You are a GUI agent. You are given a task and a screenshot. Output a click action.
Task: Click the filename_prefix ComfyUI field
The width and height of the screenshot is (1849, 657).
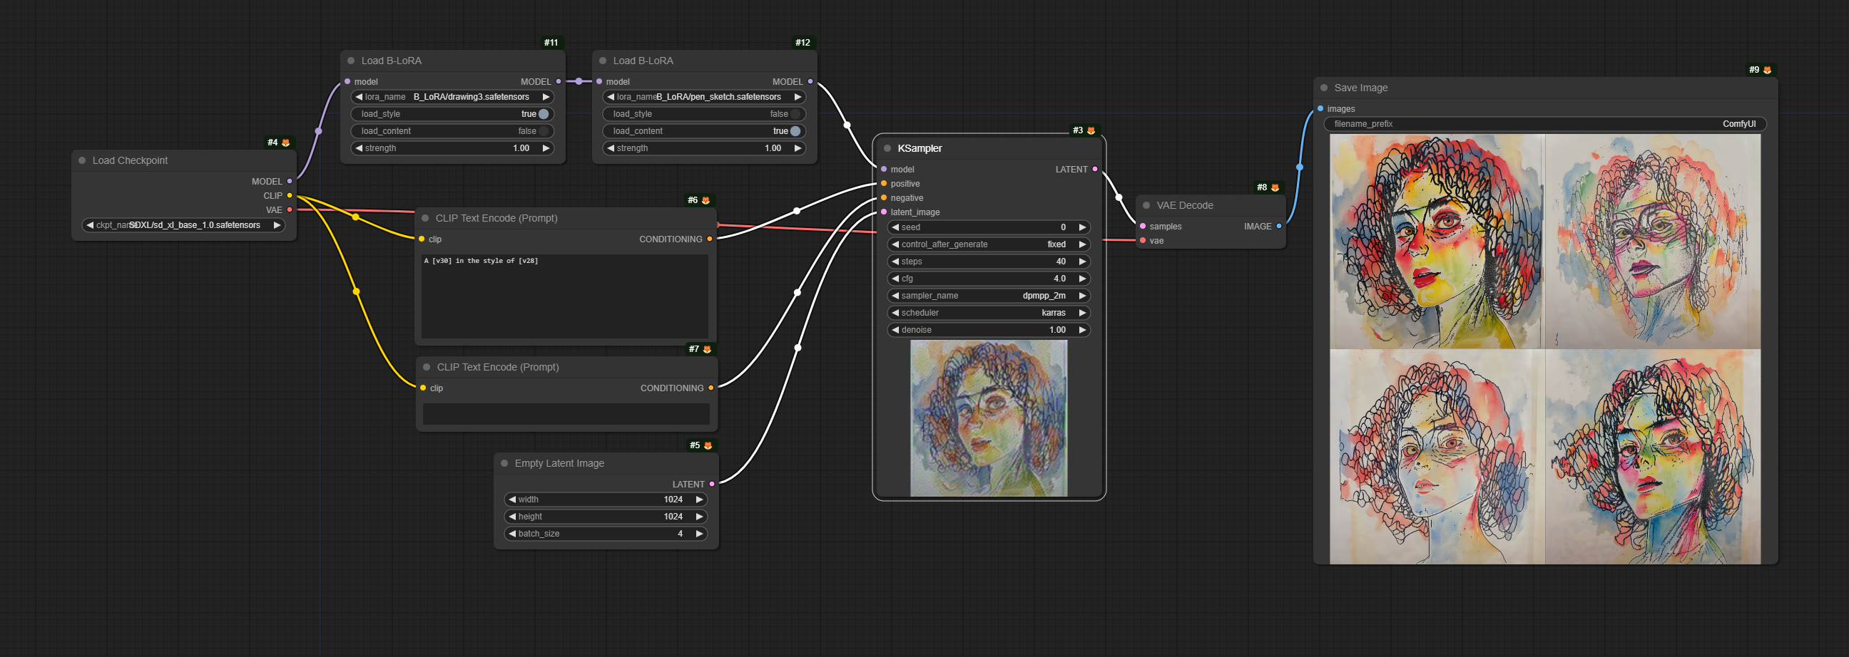(1544, 124)
